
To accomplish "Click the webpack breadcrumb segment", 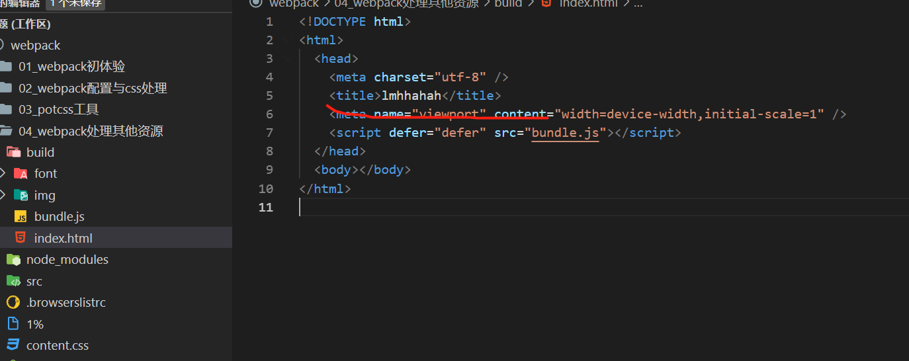I will click(294, 3).
